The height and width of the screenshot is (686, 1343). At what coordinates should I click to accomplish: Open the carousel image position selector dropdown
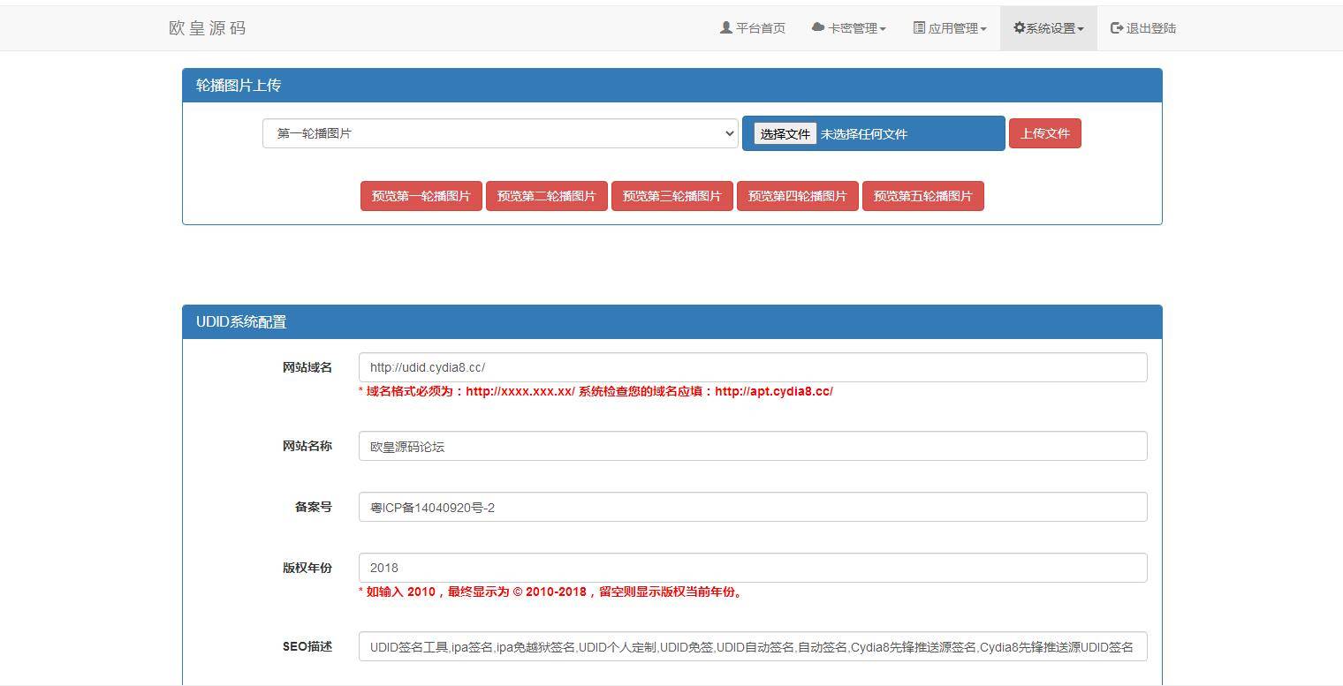tap(500, 133)
